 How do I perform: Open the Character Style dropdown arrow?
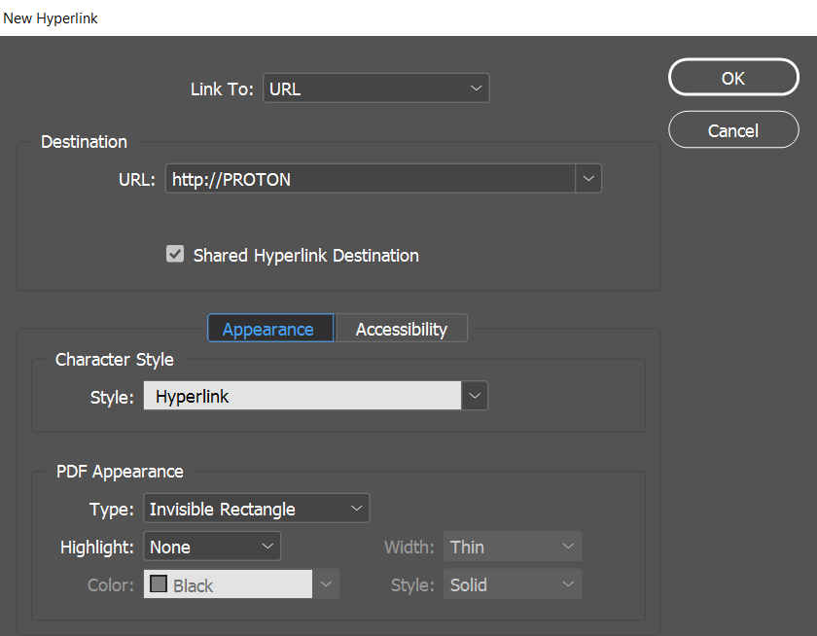(475, 396)
